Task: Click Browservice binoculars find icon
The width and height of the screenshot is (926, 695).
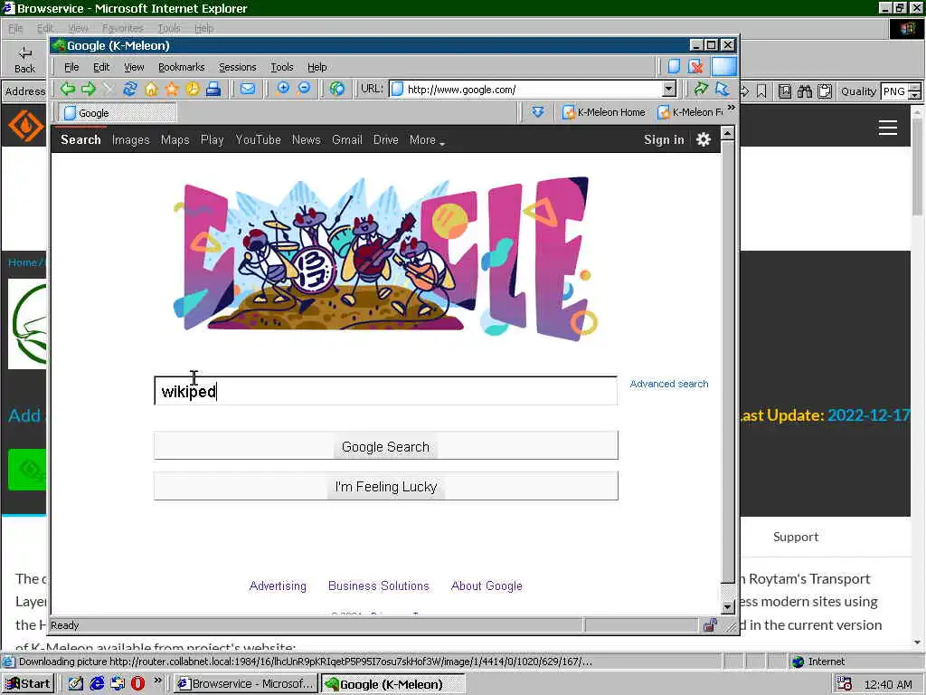Action: 804,91
